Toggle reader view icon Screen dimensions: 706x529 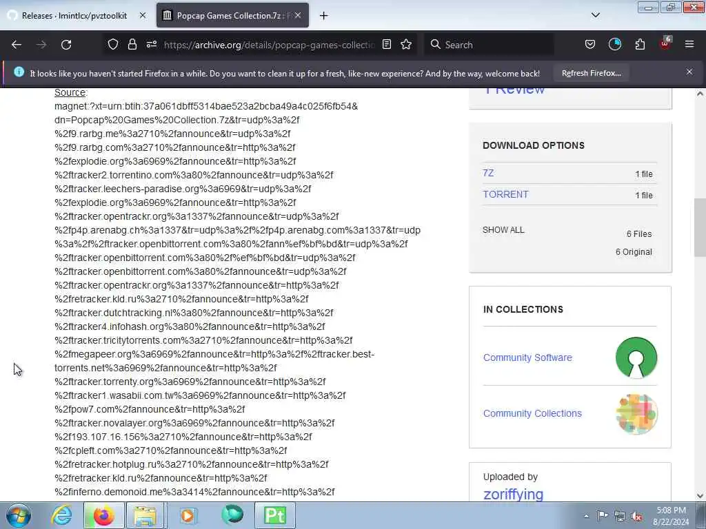pyautogui.click(x=386, y=44)
